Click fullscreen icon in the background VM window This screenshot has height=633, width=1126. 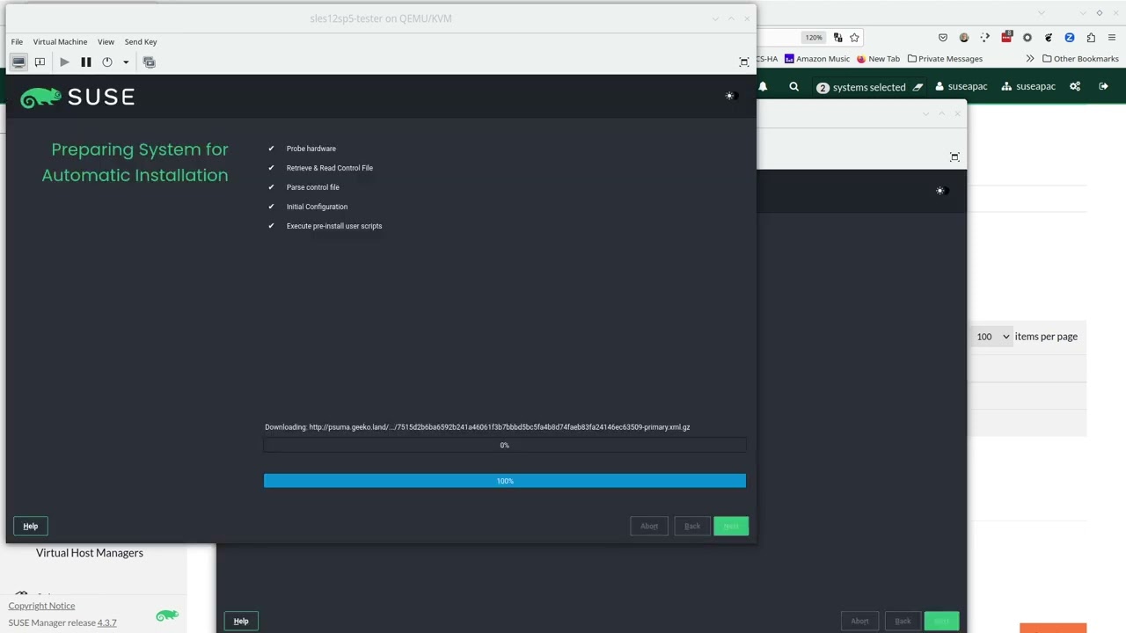(x=954, y=157)
